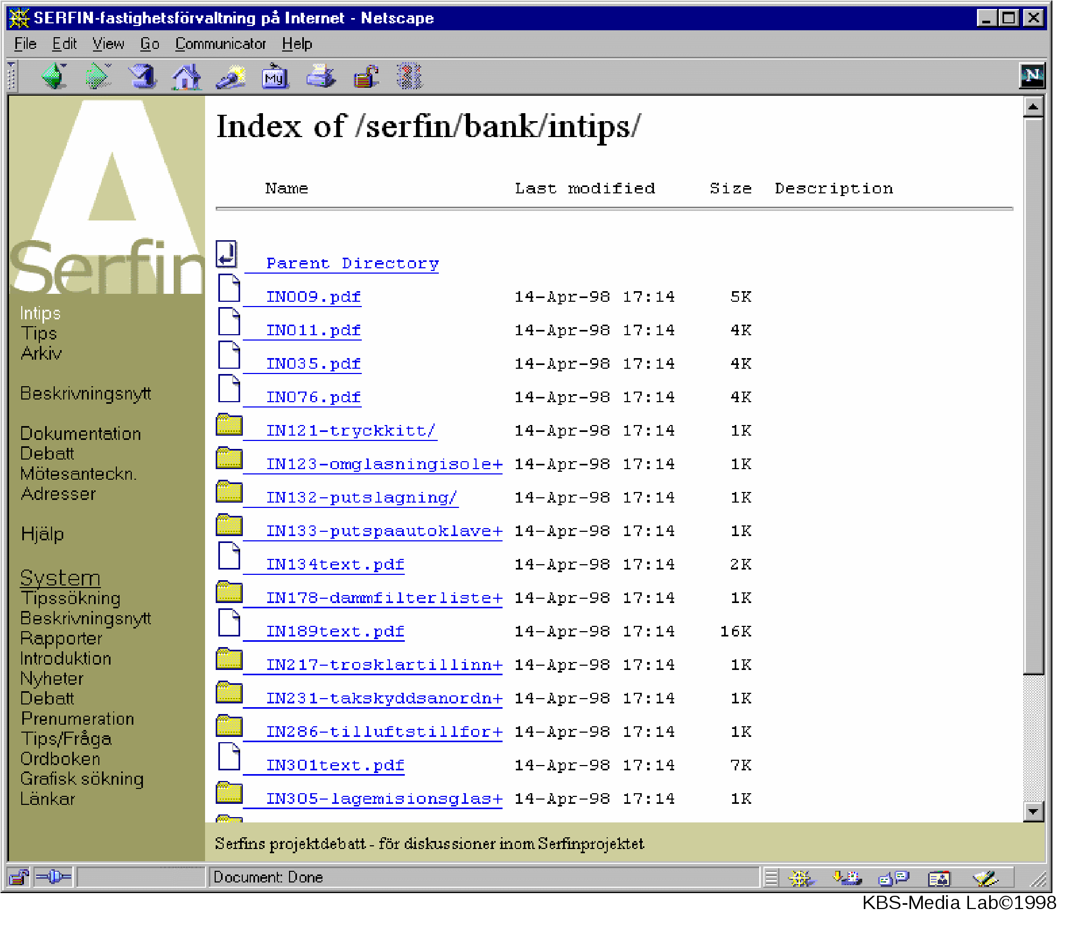
Task: Open Länkar in the sidebar
Action: [47, 799]
